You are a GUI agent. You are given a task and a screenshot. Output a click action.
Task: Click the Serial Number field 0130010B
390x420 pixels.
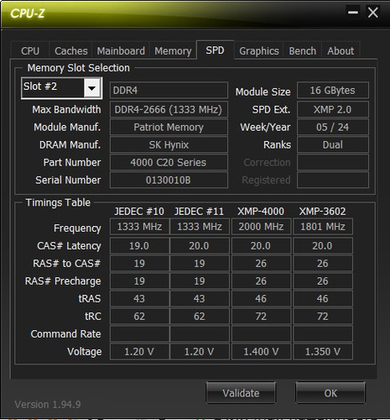click(169, 180)
